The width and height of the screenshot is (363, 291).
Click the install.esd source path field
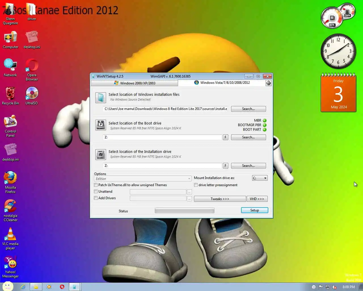coord(166,109)
